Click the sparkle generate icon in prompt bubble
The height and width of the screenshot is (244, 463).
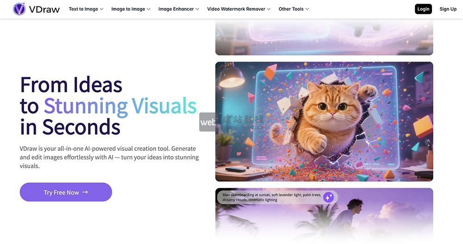[328, 197]
